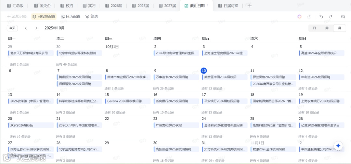351x164 pixels.
Task: Open 年利达2026校园招聘 event
Action: point(322,77)
